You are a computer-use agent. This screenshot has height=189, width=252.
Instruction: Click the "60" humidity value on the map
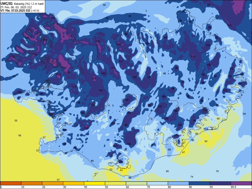pos(218,119)
